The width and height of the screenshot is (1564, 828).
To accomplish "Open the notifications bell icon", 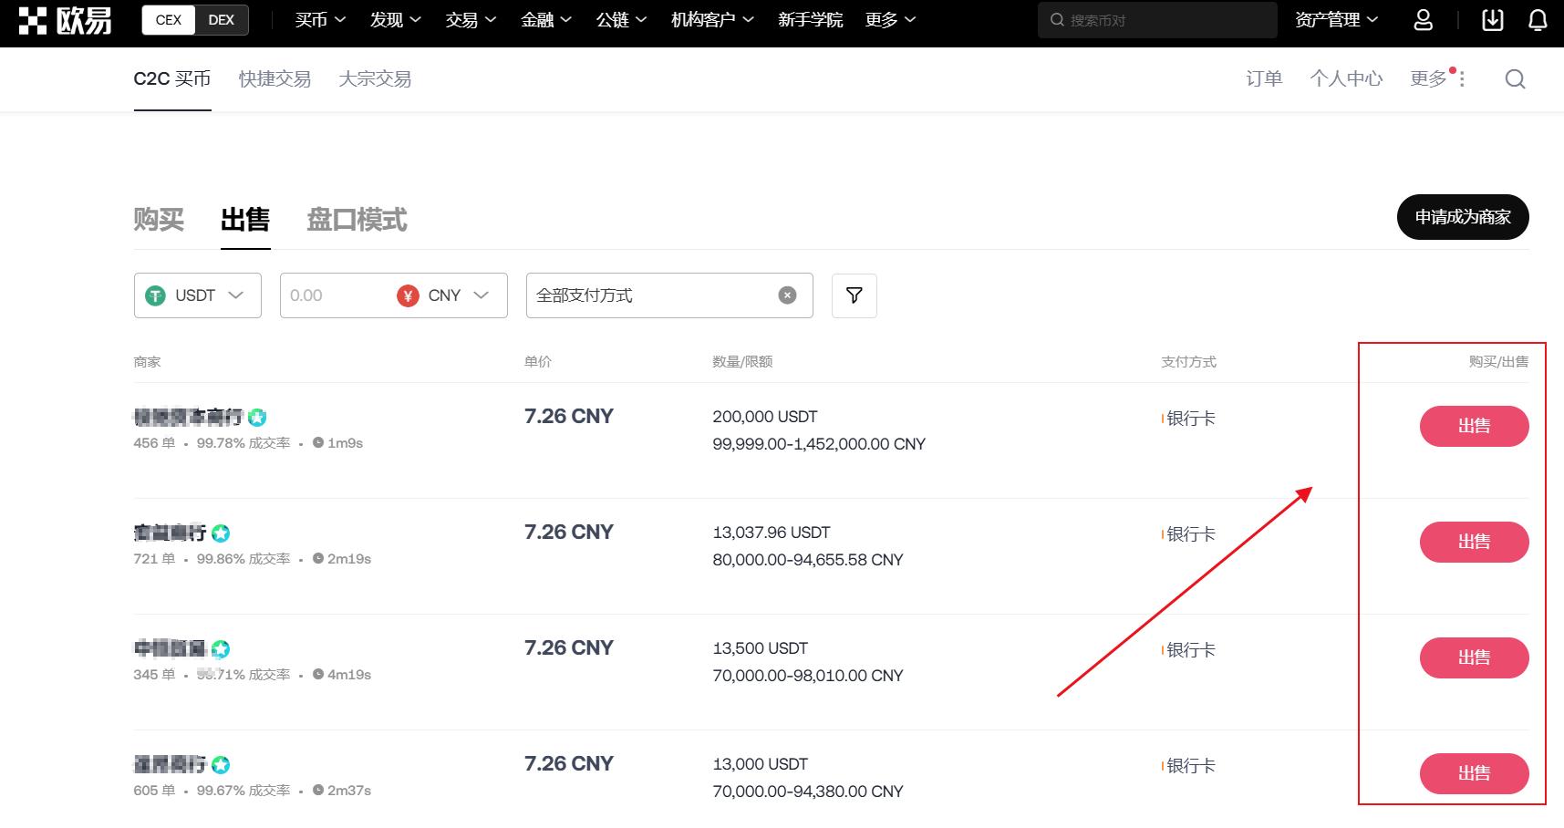I will (1538, 20).
